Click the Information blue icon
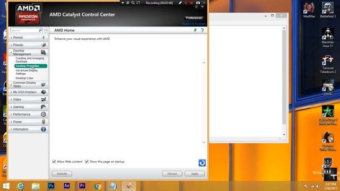This screenshot has height=191, width=340. click(44, 129)
